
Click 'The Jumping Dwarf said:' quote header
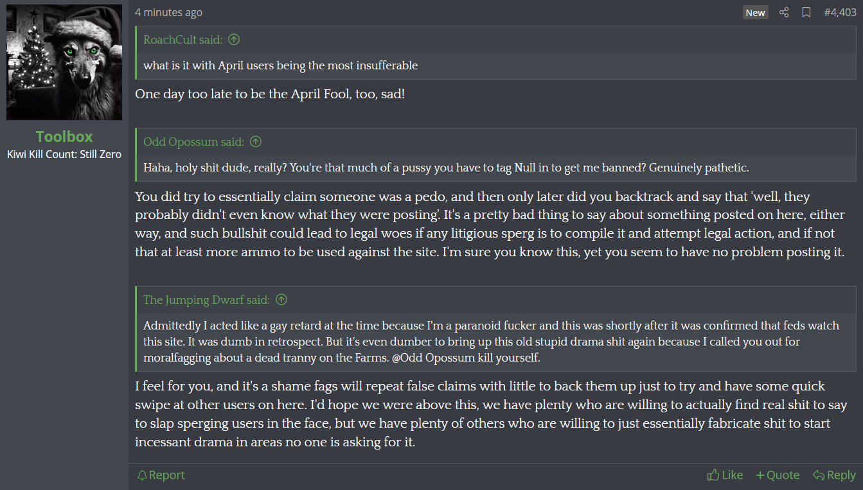pos(206,300)
